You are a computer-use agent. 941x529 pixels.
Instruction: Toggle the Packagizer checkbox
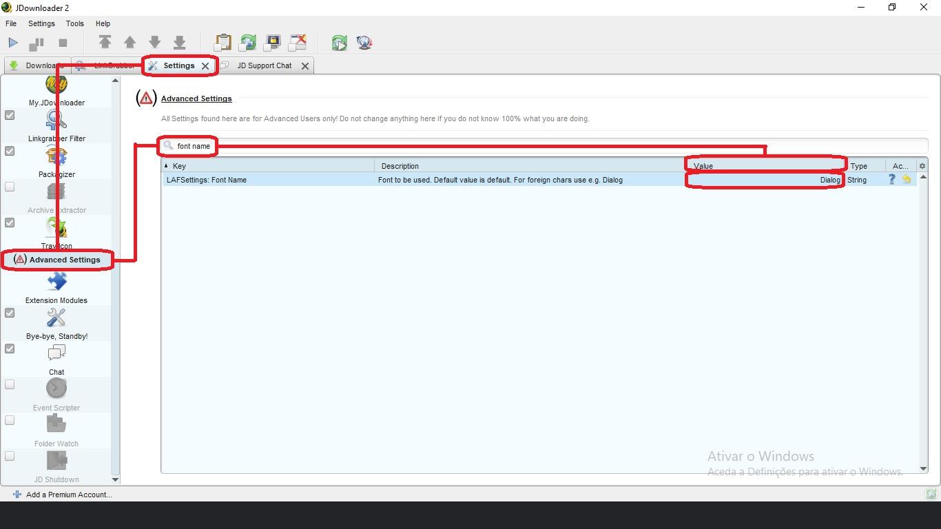pyautogui.click(x=10, y=151)
